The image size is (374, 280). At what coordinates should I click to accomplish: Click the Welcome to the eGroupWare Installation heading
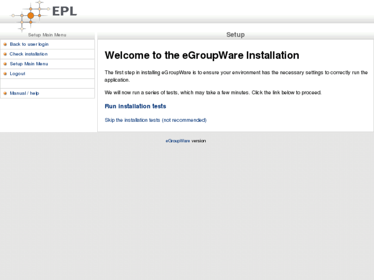(x=202, y=55)
